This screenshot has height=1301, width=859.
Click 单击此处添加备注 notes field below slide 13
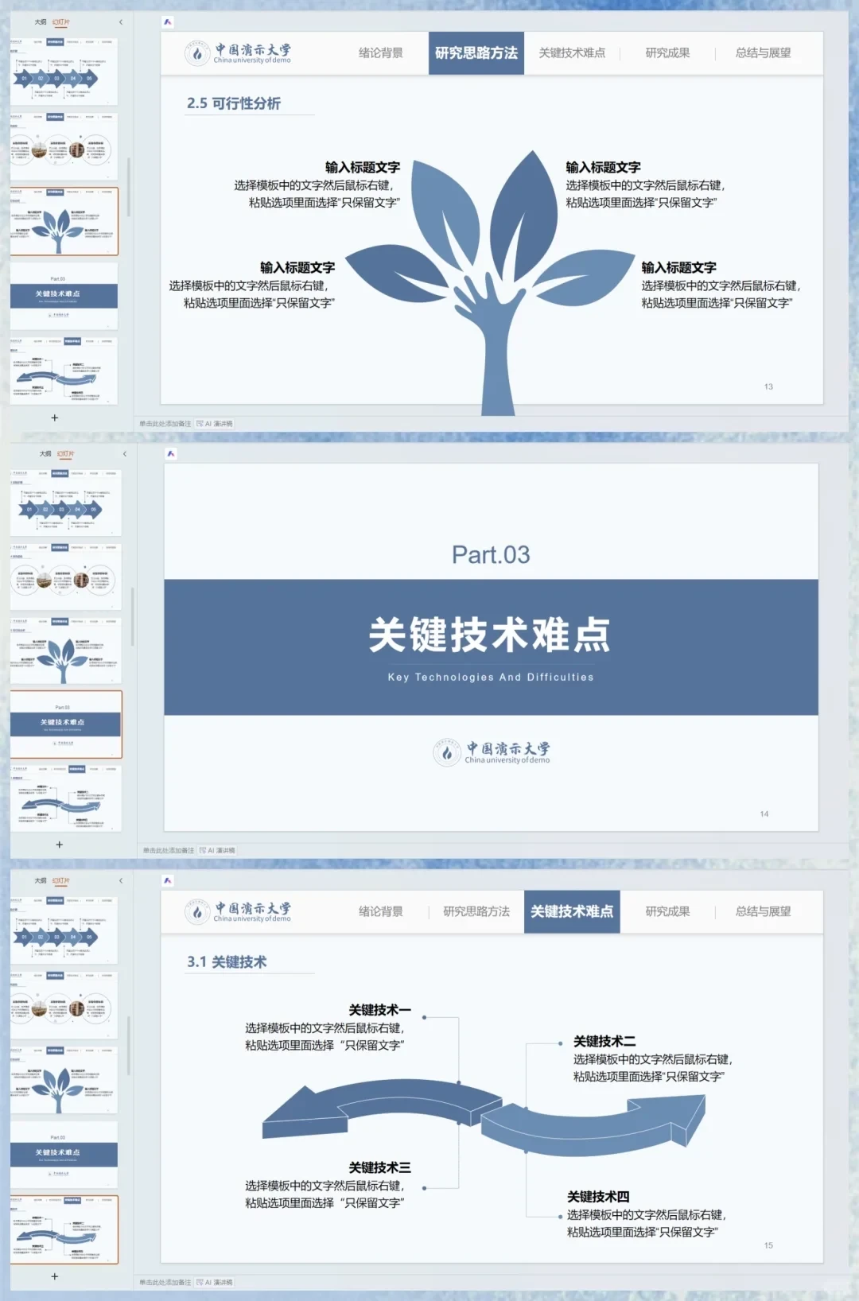[x=165, y=424]
